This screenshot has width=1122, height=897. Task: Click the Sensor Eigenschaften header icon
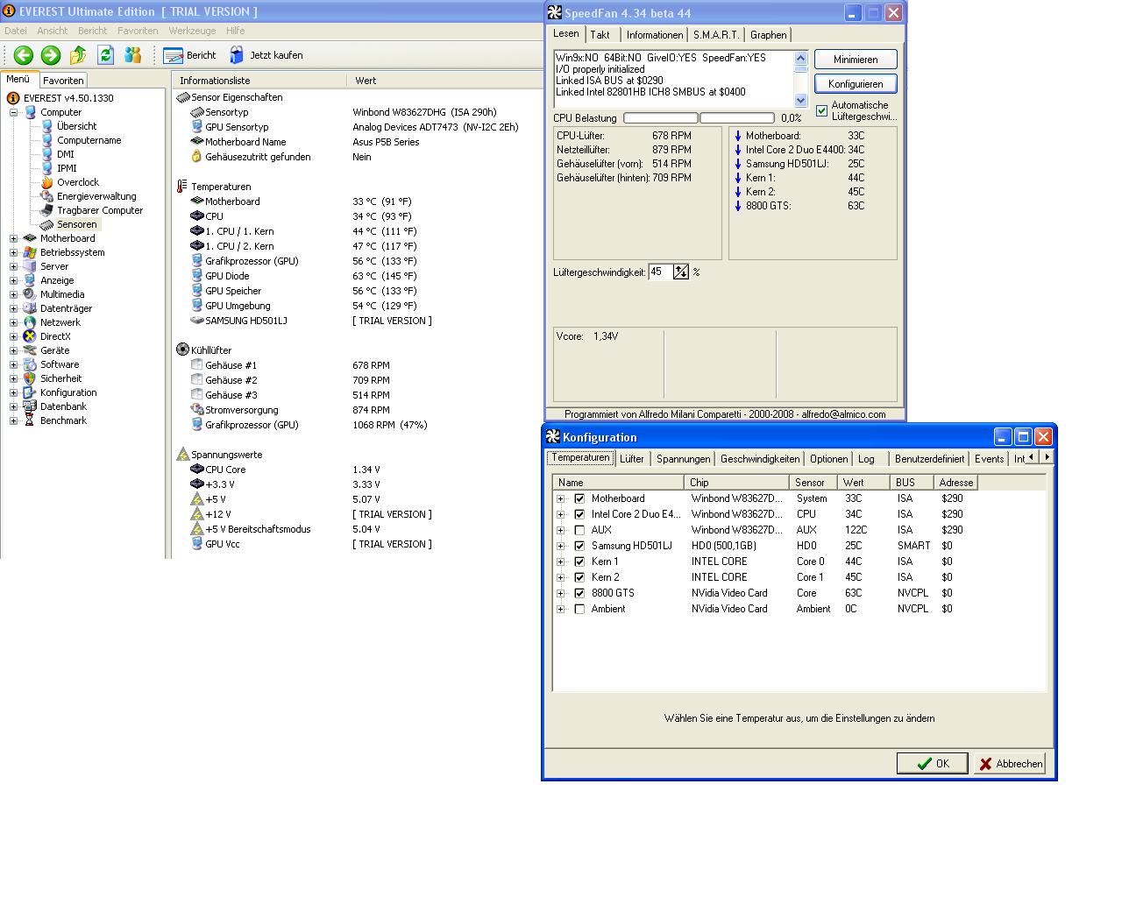point(182,97)
